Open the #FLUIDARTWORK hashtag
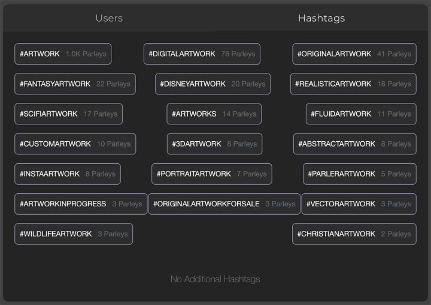The height and width of the screenshot is (305, 431). (x=360, y=114)
